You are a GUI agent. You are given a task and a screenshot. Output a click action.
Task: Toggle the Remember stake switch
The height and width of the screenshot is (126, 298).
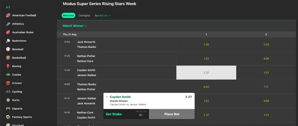coord(141,115)
